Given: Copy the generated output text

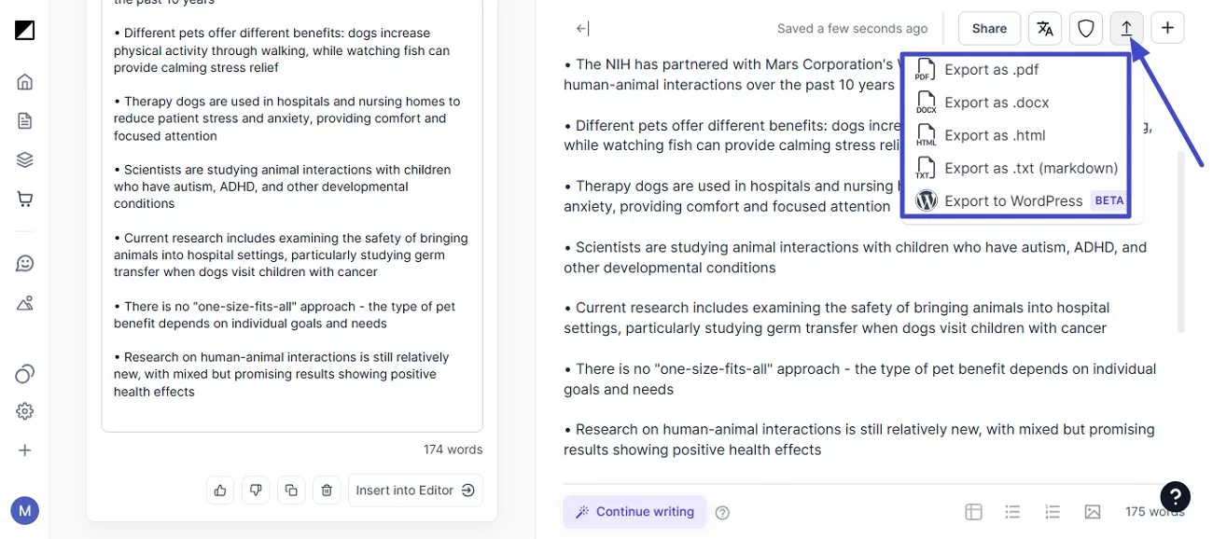Looking at the screenshot, I should [291, 490].
